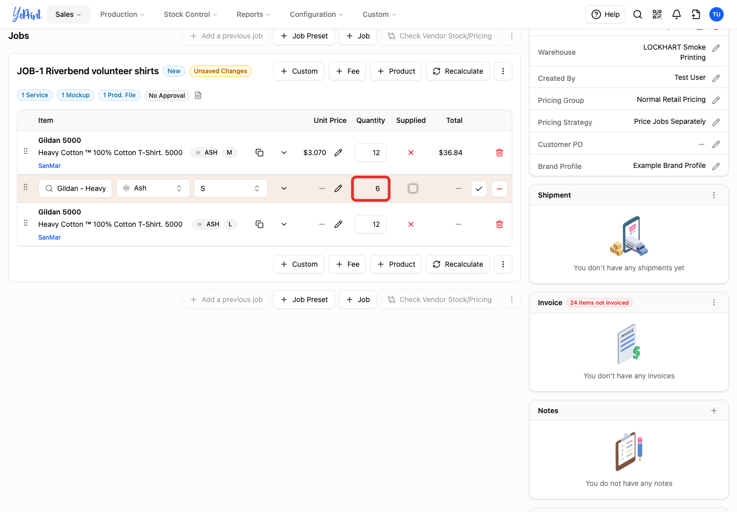Image resolution: width=737 pixels, height=512 pixels.
Task: Delete the Gildan 5000 ASH L row
Action: point(500,224)
